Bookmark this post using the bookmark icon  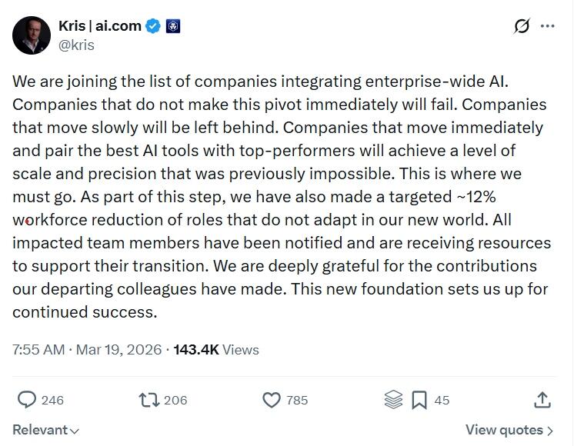tap(419, 400)
